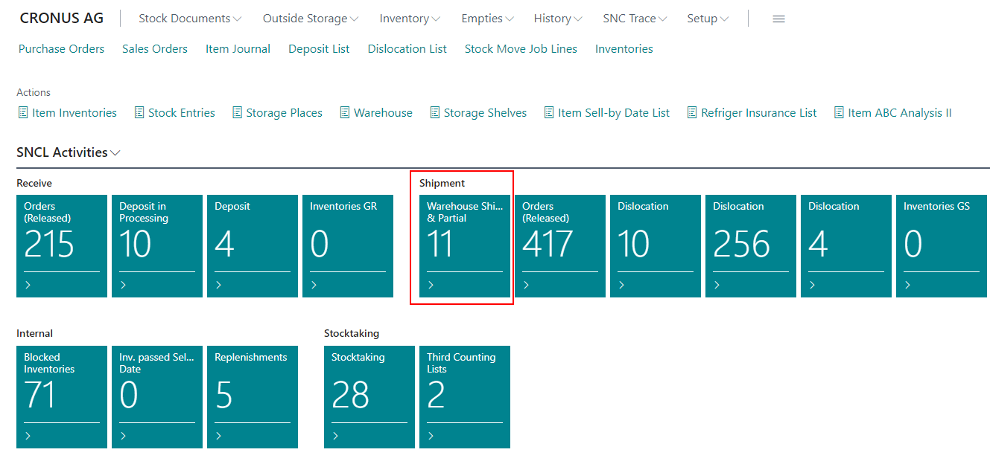Screen dimensions: 990x464
Task: Click the Item Inventories list icon
Action: [22, 113]
